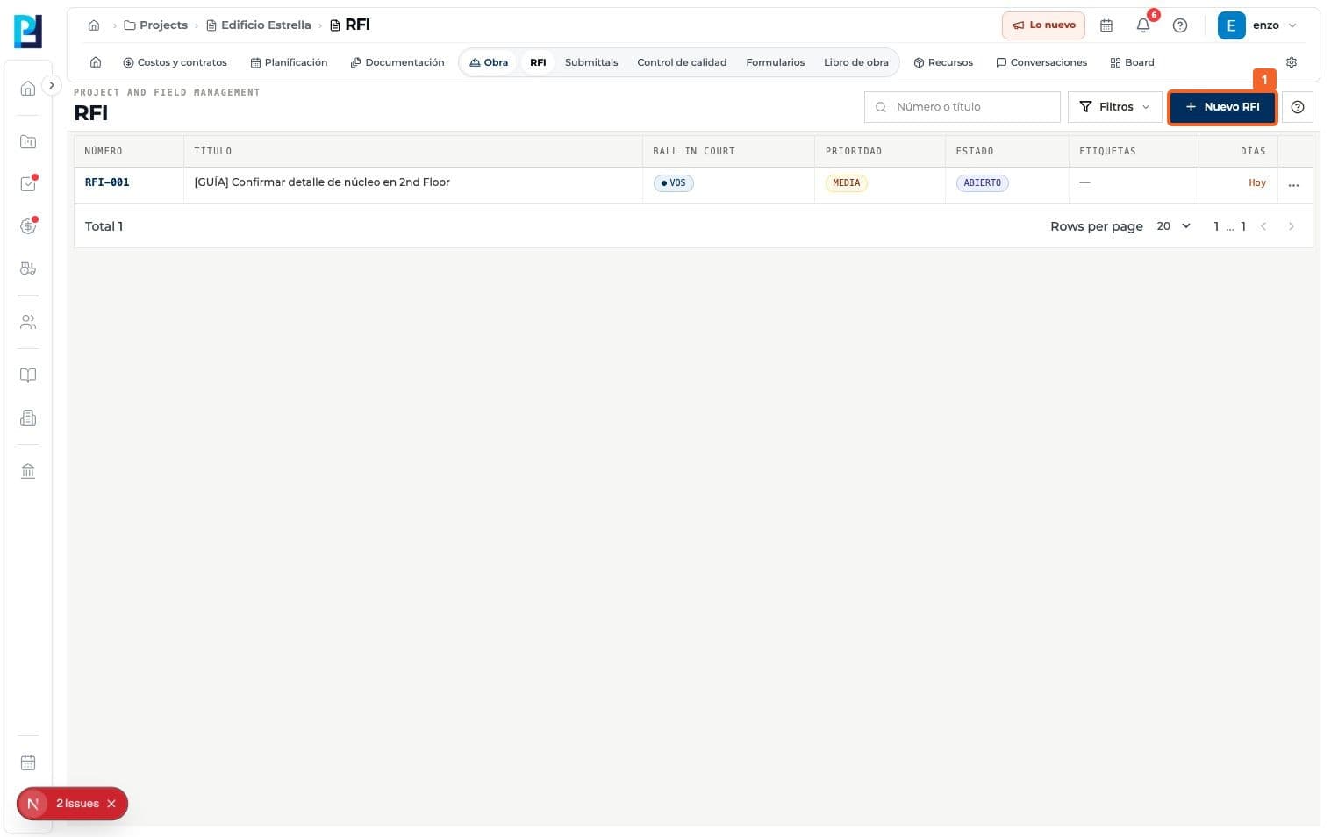Open Documentación menu
The image size is (1331, 837).
(x=397, y=62)
